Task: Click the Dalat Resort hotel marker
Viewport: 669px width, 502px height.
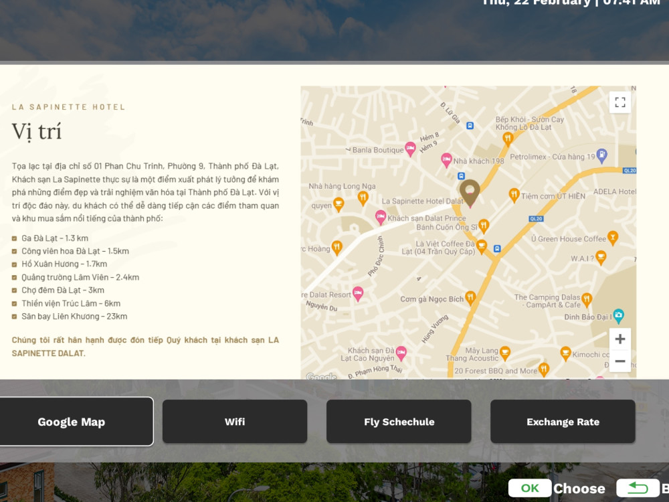Action: coord(357,293)
